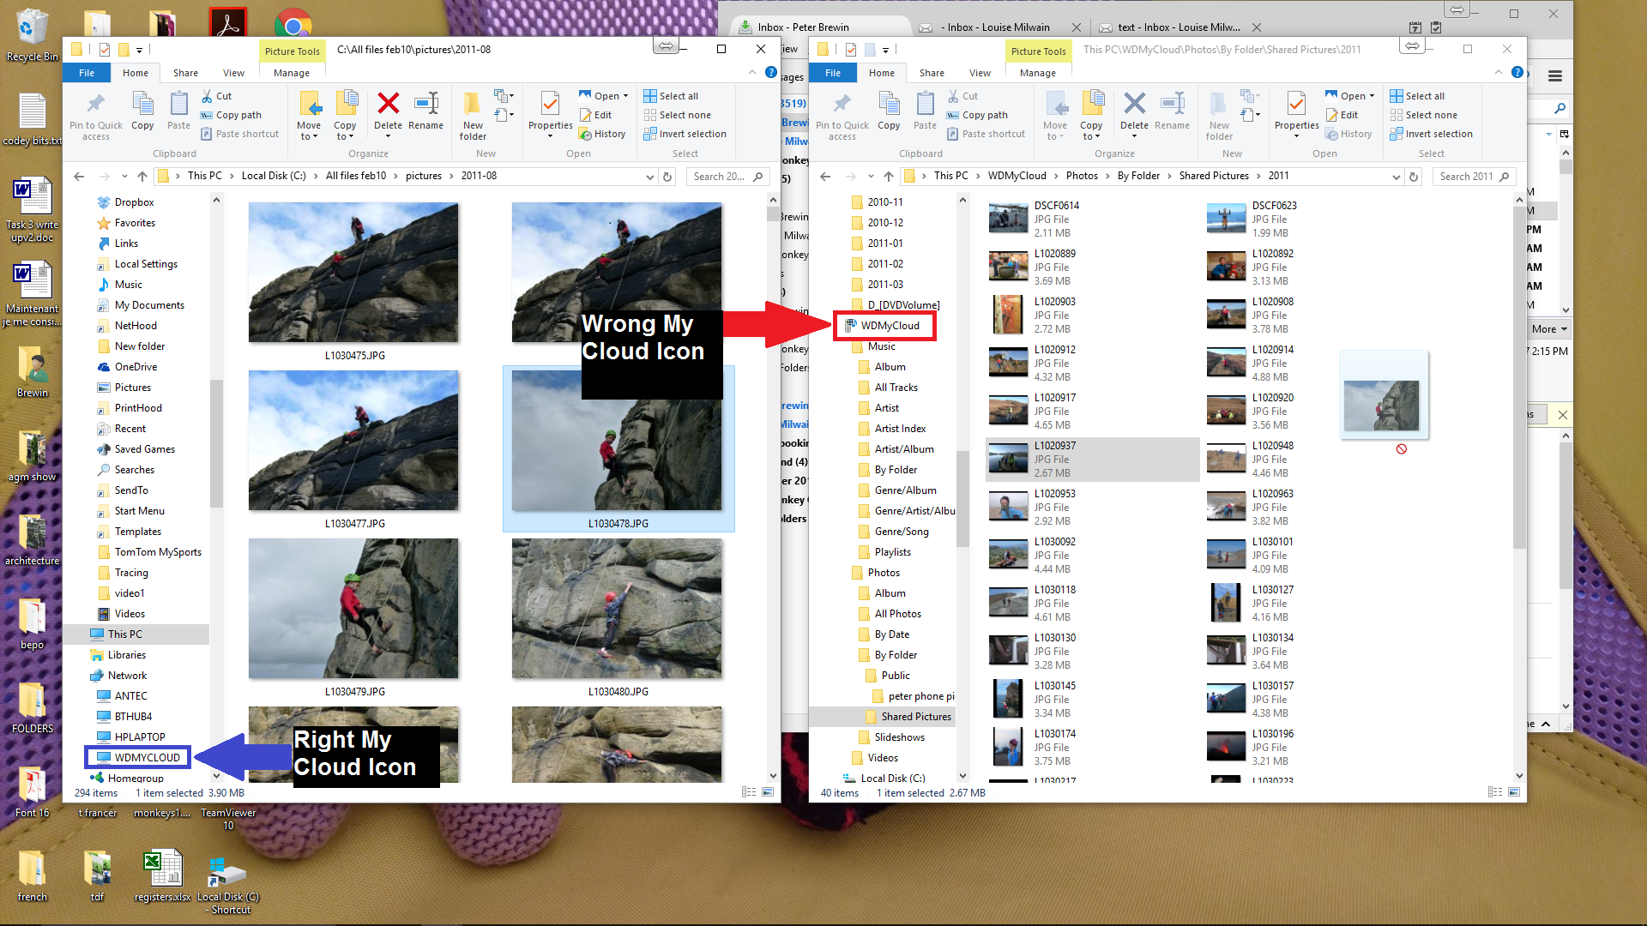Expand Open dropdown arrow in right window
The width and height of the screenshot is (1647, 926).
[x=1372, y=96]
